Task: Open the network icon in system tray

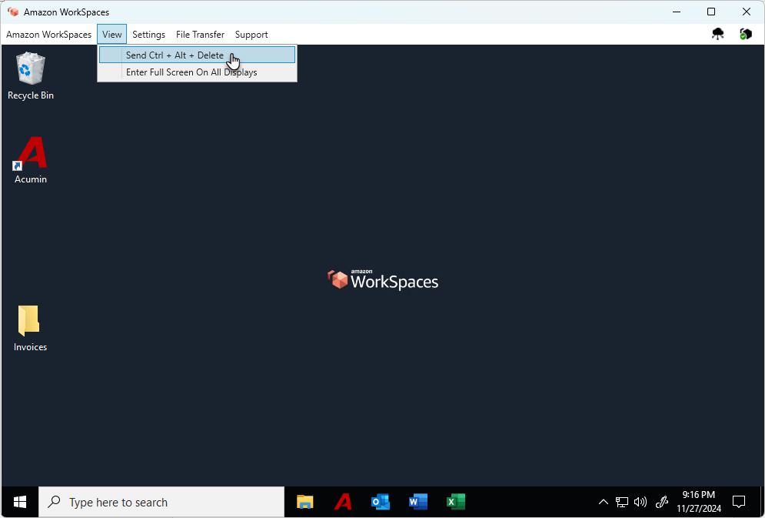Action: tap(621, 502)
